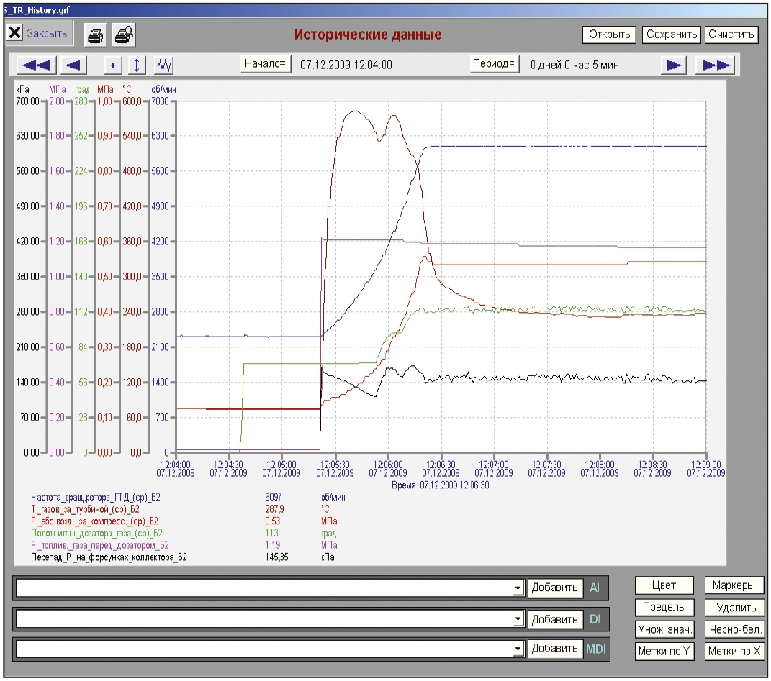Screen dimensions: 771x681
Task: Open the Цвет color chooser
Action: (x=664, y=585)
